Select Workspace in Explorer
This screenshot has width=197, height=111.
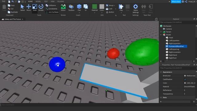click(167, 26)
